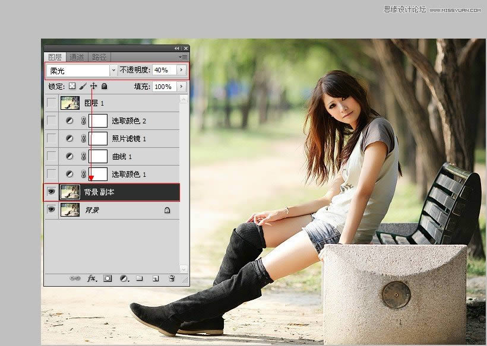Click the Add layer mask icon
Viewport: 487px width, 346px height.
tap(108, 278)
